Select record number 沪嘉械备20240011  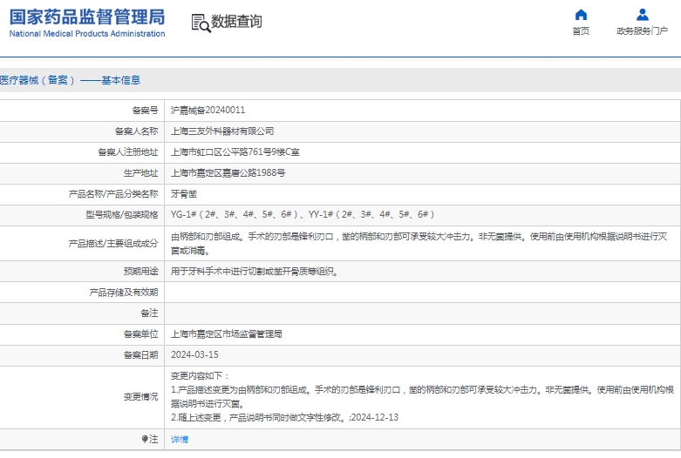[x=208, y=111]
